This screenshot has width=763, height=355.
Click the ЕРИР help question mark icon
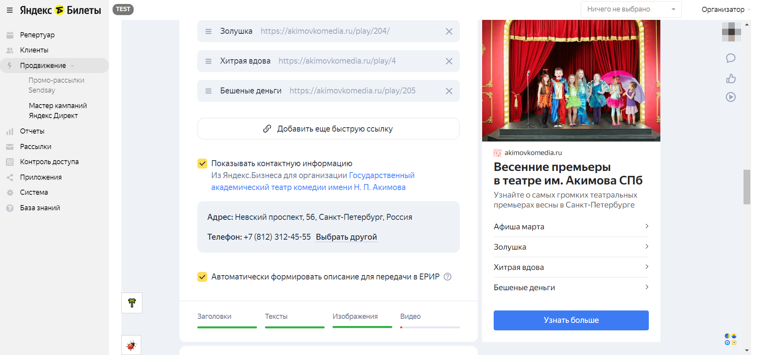point(448,277)
